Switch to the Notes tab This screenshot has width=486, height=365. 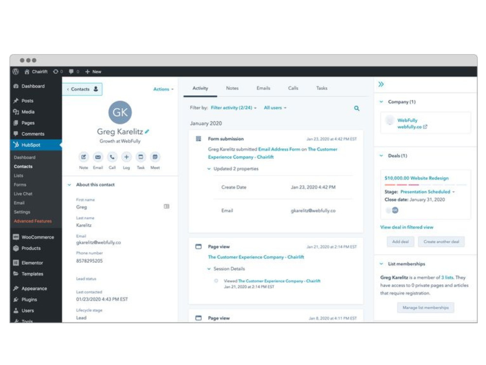click(x=232, y=88)
